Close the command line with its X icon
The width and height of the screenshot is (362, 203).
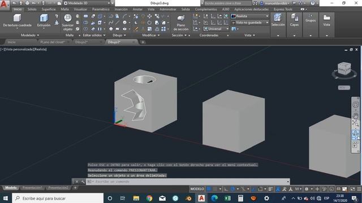pyautogui.click(x=77, y=182)
